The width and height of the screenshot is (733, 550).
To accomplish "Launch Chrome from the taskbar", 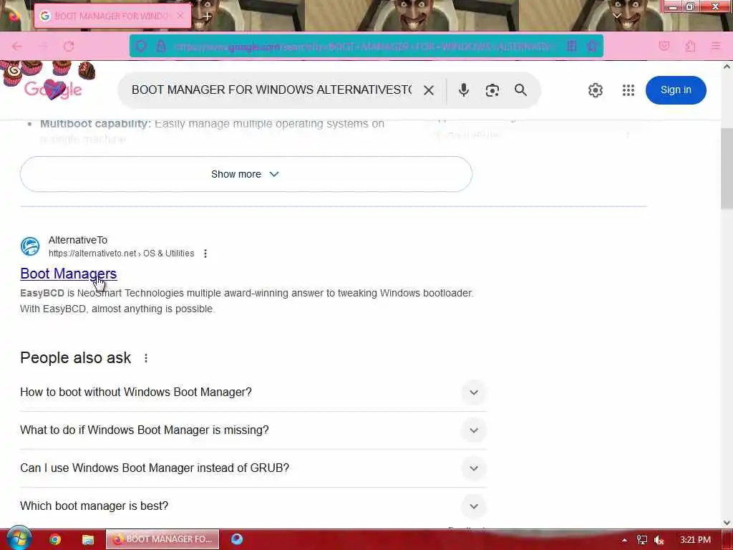I will coord(55,540).
